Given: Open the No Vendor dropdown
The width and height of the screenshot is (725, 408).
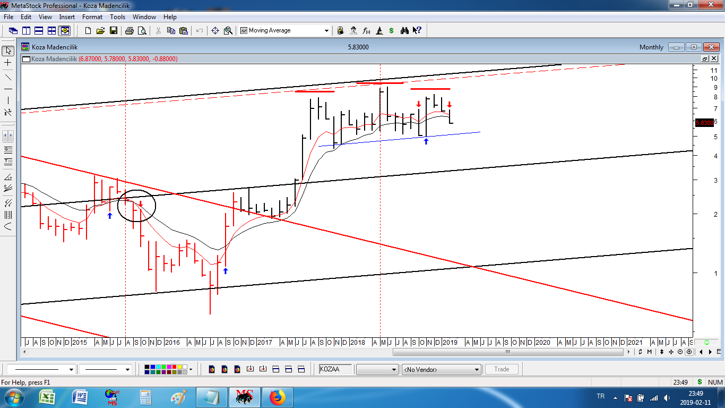Looking at the screenshot, I should pos(477,369).
